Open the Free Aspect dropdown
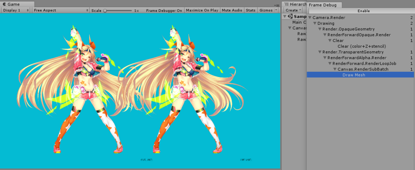Viewport: 415px width, 170px height. pyautogui.click(x=61, y=10)
